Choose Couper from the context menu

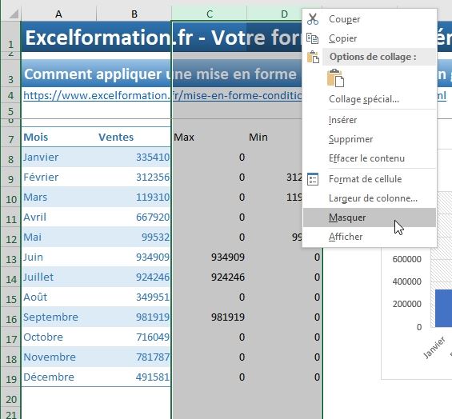click(x=370, y=19)
